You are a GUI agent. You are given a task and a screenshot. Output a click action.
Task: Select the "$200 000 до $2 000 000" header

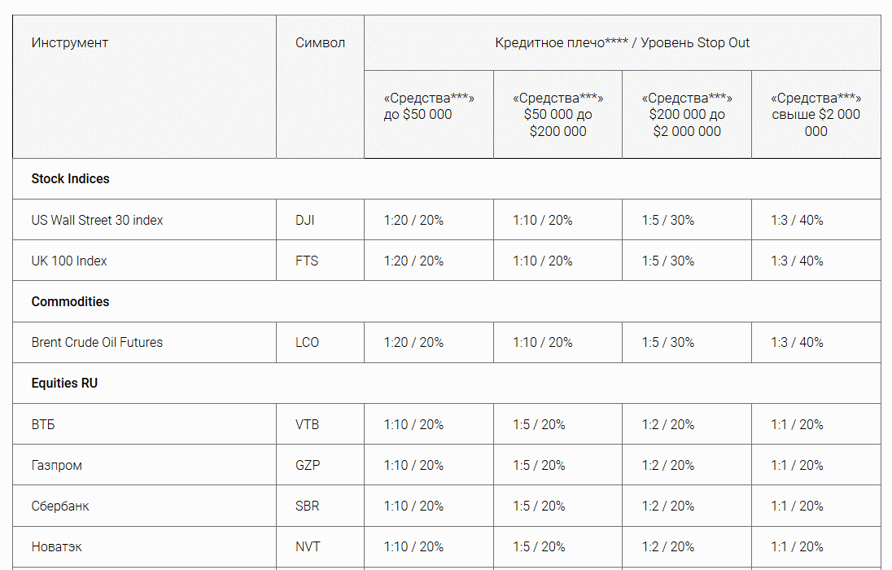click(x=687, y=115)
